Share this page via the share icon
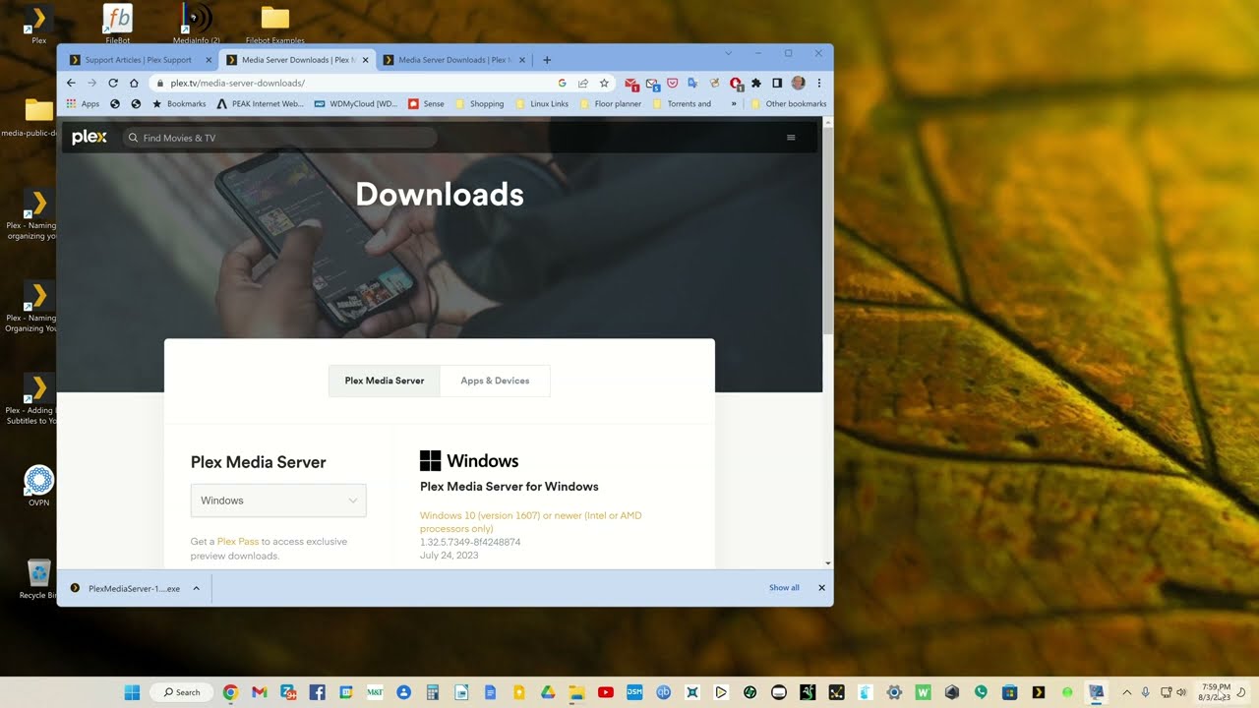The height and width of the screenshot is (708, 1259). (583, 84)
